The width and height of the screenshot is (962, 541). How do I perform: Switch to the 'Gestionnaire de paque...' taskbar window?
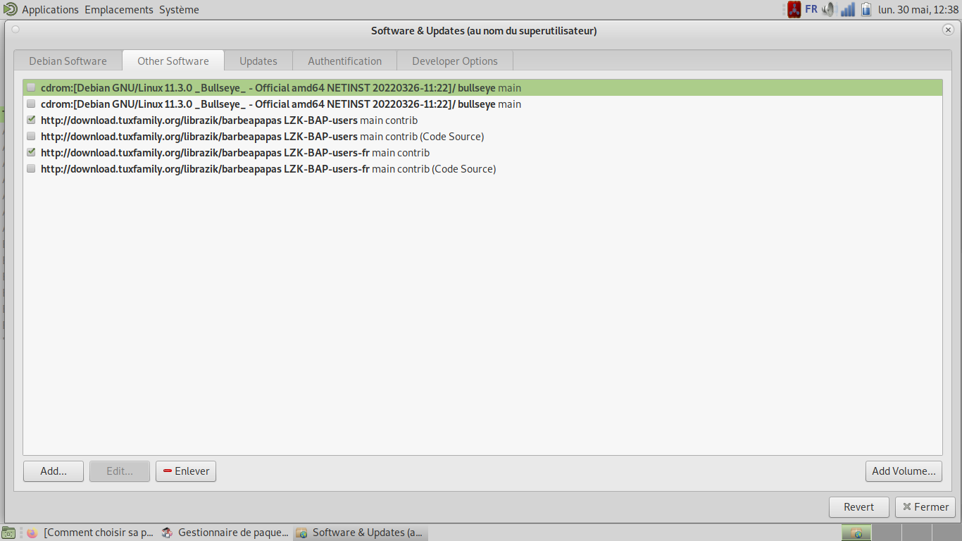(225, 533)
